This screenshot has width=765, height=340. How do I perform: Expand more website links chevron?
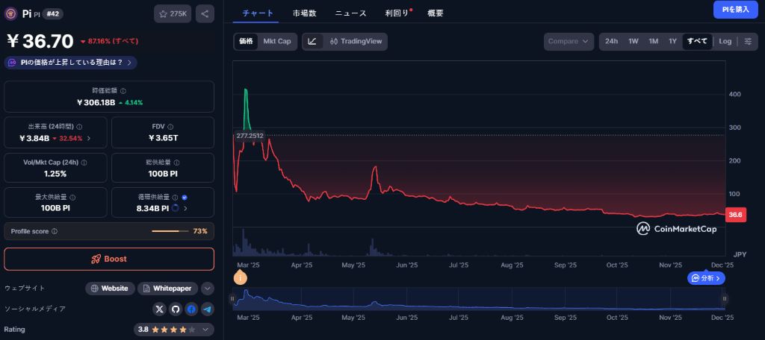pos(208,289)
